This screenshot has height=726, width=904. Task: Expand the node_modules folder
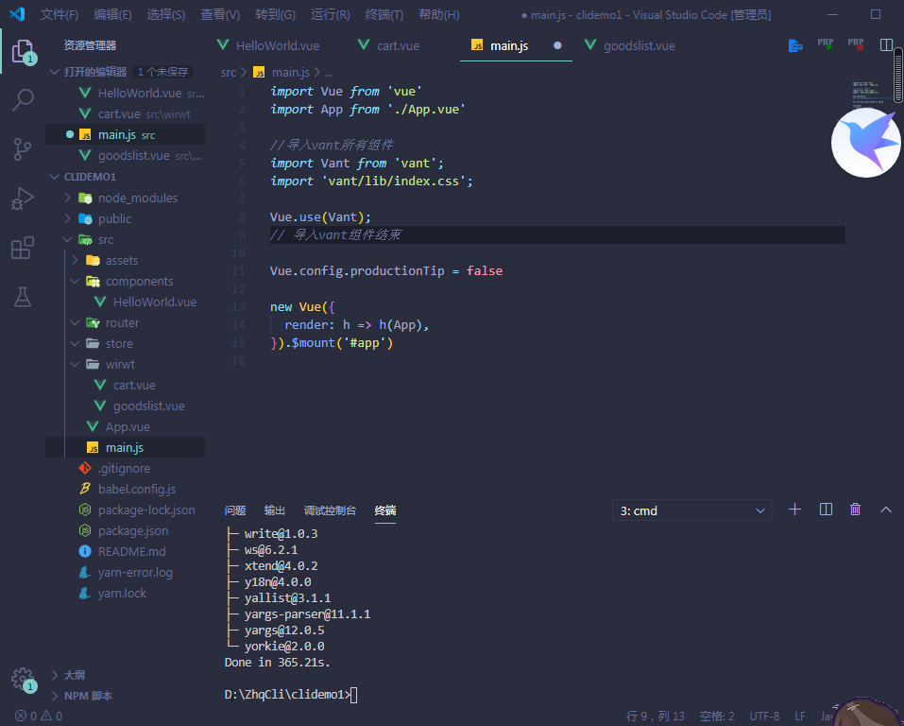pyautogui.click(x=67, y=198)
